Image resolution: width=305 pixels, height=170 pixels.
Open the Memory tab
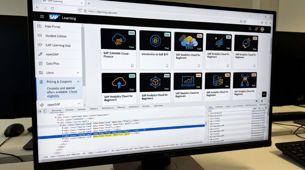coord(122,107)
